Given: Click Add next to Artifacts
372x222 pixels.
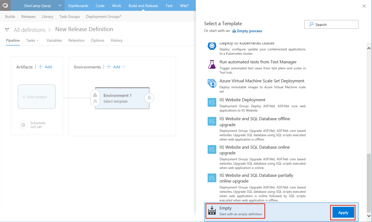Looking at the screenshot, I should click(x=45, y=67).
